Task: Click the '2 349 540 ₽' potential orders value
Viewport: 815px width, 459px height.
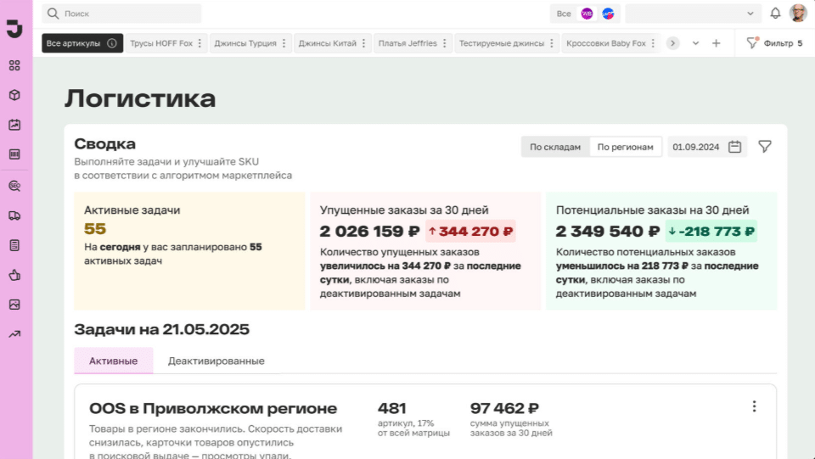Action: [608, 231]
